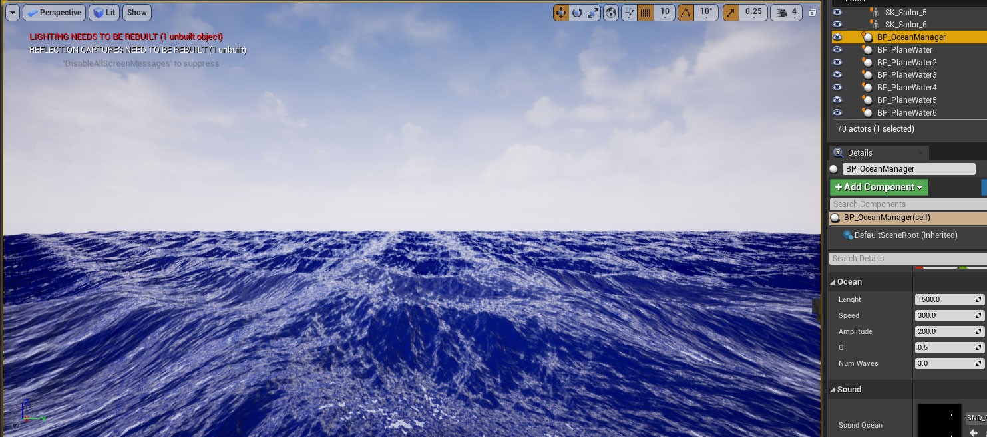The height and width of the screenshot is (437, 987).
Task: Click the surface snapping icon
Action: coord(628,13)
